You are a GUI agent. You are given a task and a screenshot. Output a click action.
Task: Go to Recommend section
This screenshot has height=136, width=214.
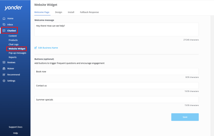click(13, 75)
